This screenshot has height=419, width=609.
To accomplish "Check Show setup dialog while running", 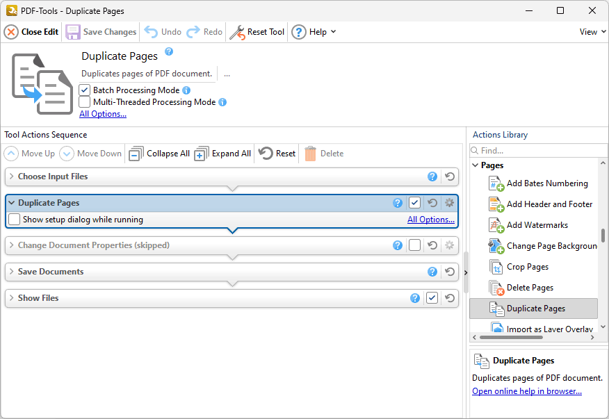I will coord(13,219).
